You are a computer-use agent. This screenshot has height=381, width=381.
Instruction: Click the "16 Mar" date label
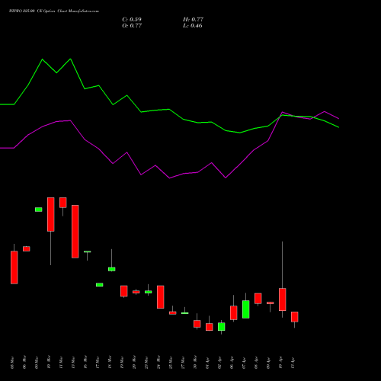pos(85,363)
